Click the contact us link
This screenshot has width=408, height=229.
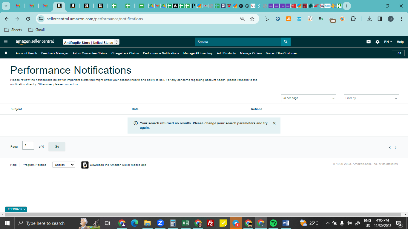[x=70, y=84]
